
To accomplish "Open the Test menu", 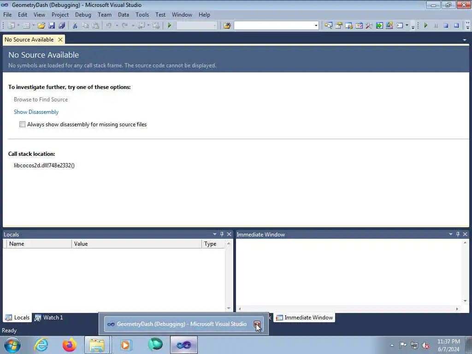I will (160, 15).
